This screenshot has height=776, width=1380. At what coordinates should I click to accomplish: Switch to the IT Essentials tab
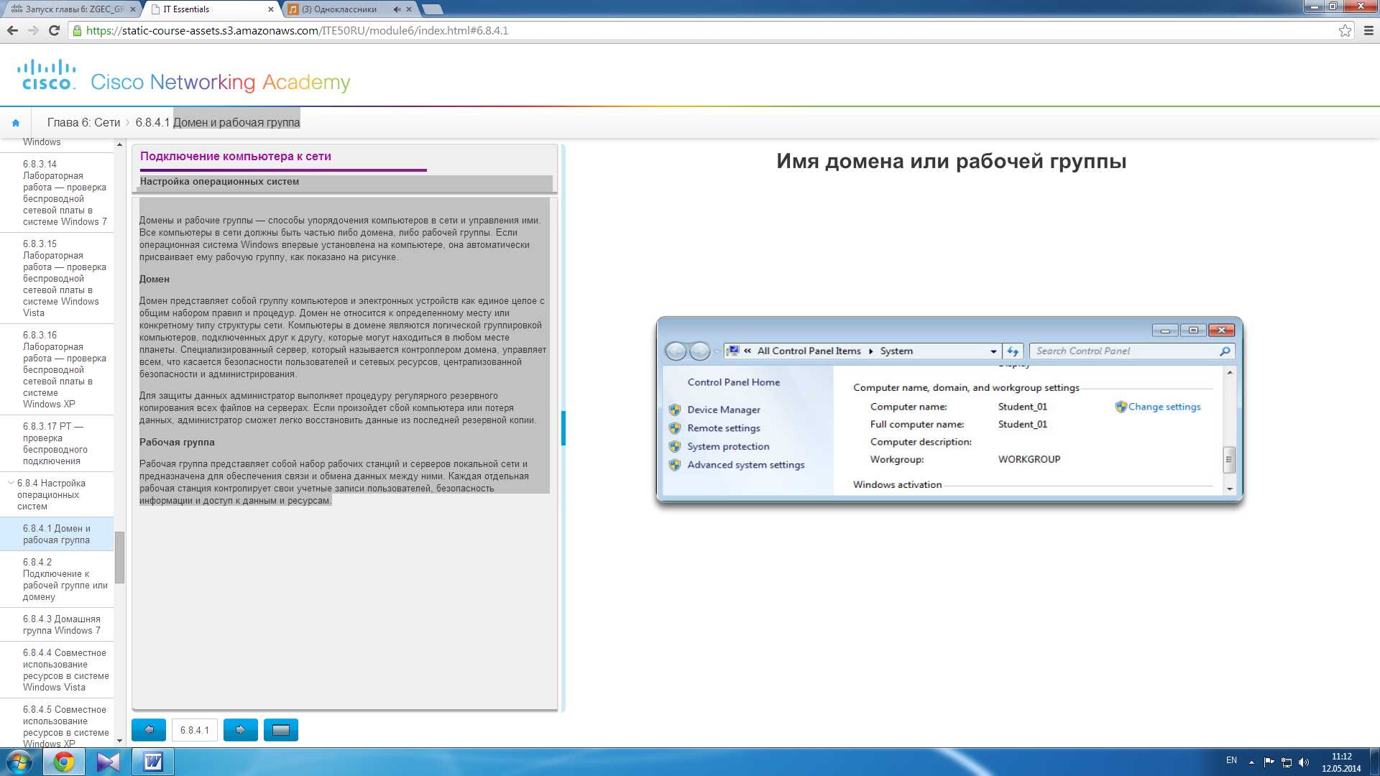tap(208, 9)
